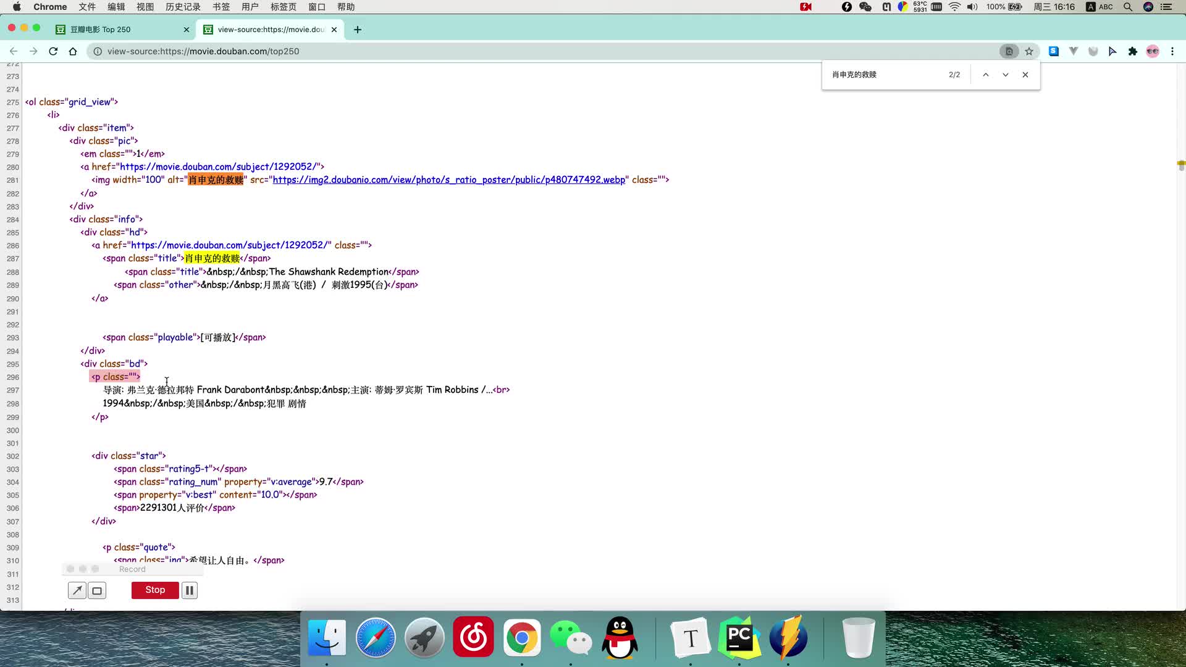The image size is (1186, 667).
Task: Close the view-source tab
Action: [x=334, y=30]
